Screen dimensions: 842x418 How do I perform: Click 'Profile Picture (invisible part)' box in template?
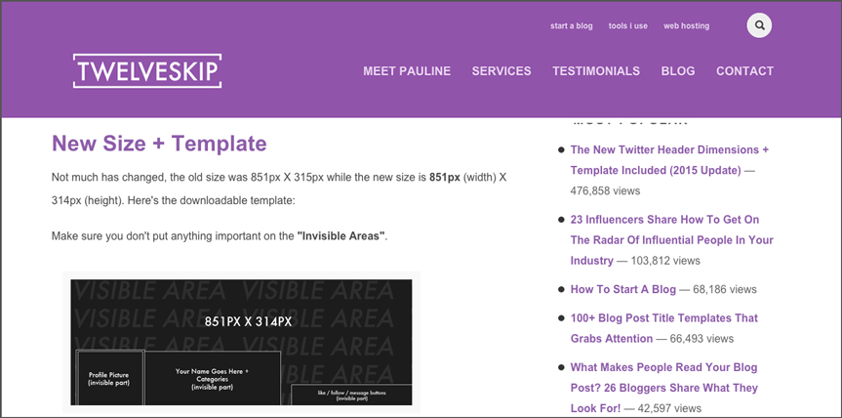coord(109,378)
